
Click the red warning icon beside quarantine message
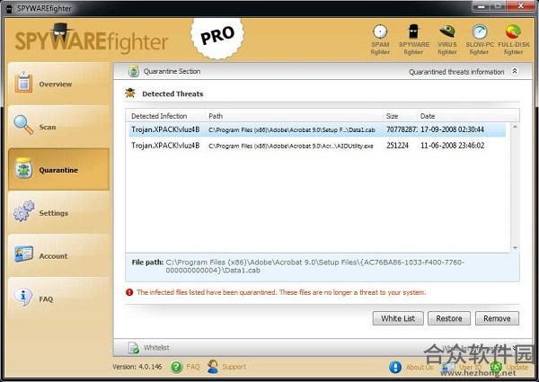coord(129,292)
